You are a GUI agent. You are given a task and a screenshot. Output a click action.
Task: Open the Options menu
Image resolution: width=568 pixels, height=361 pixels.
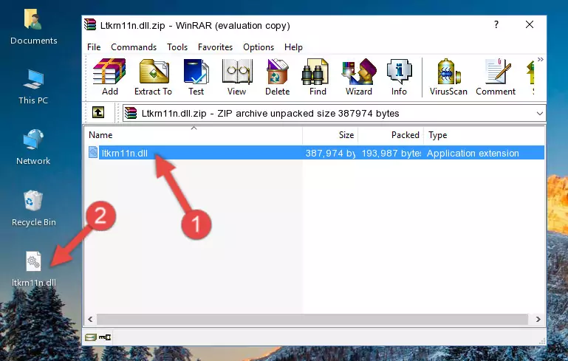coord(259,47)
